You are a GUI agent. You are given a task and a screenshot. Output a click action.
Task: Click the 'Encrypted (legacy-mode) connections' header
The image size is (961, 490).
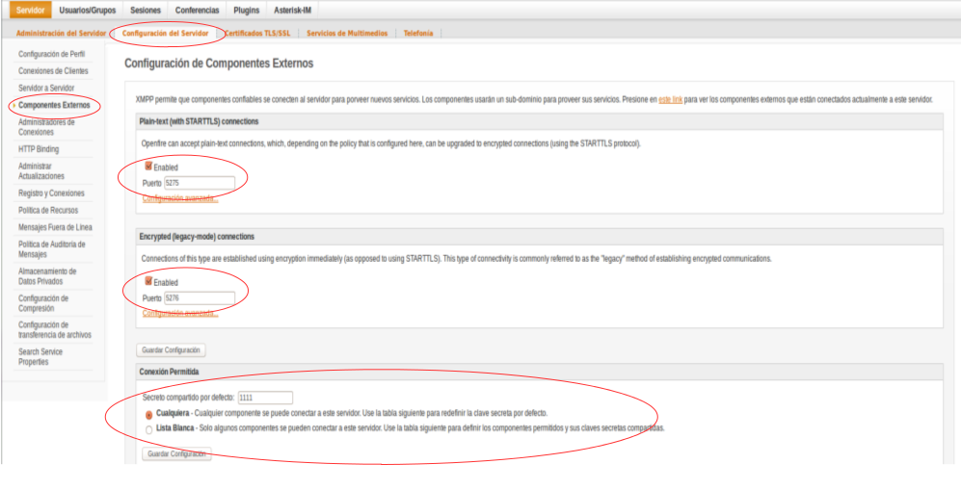198,236
